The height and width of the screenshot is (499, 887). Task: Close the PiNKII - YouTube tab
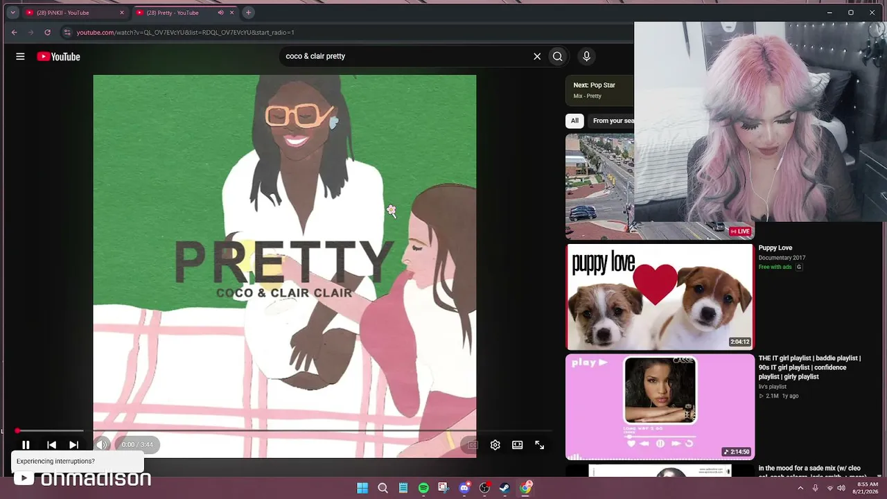click(x=122, y=12)
